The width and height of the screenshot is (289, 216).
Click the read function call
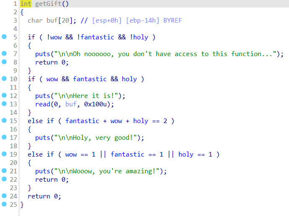[x=43, y=104]
